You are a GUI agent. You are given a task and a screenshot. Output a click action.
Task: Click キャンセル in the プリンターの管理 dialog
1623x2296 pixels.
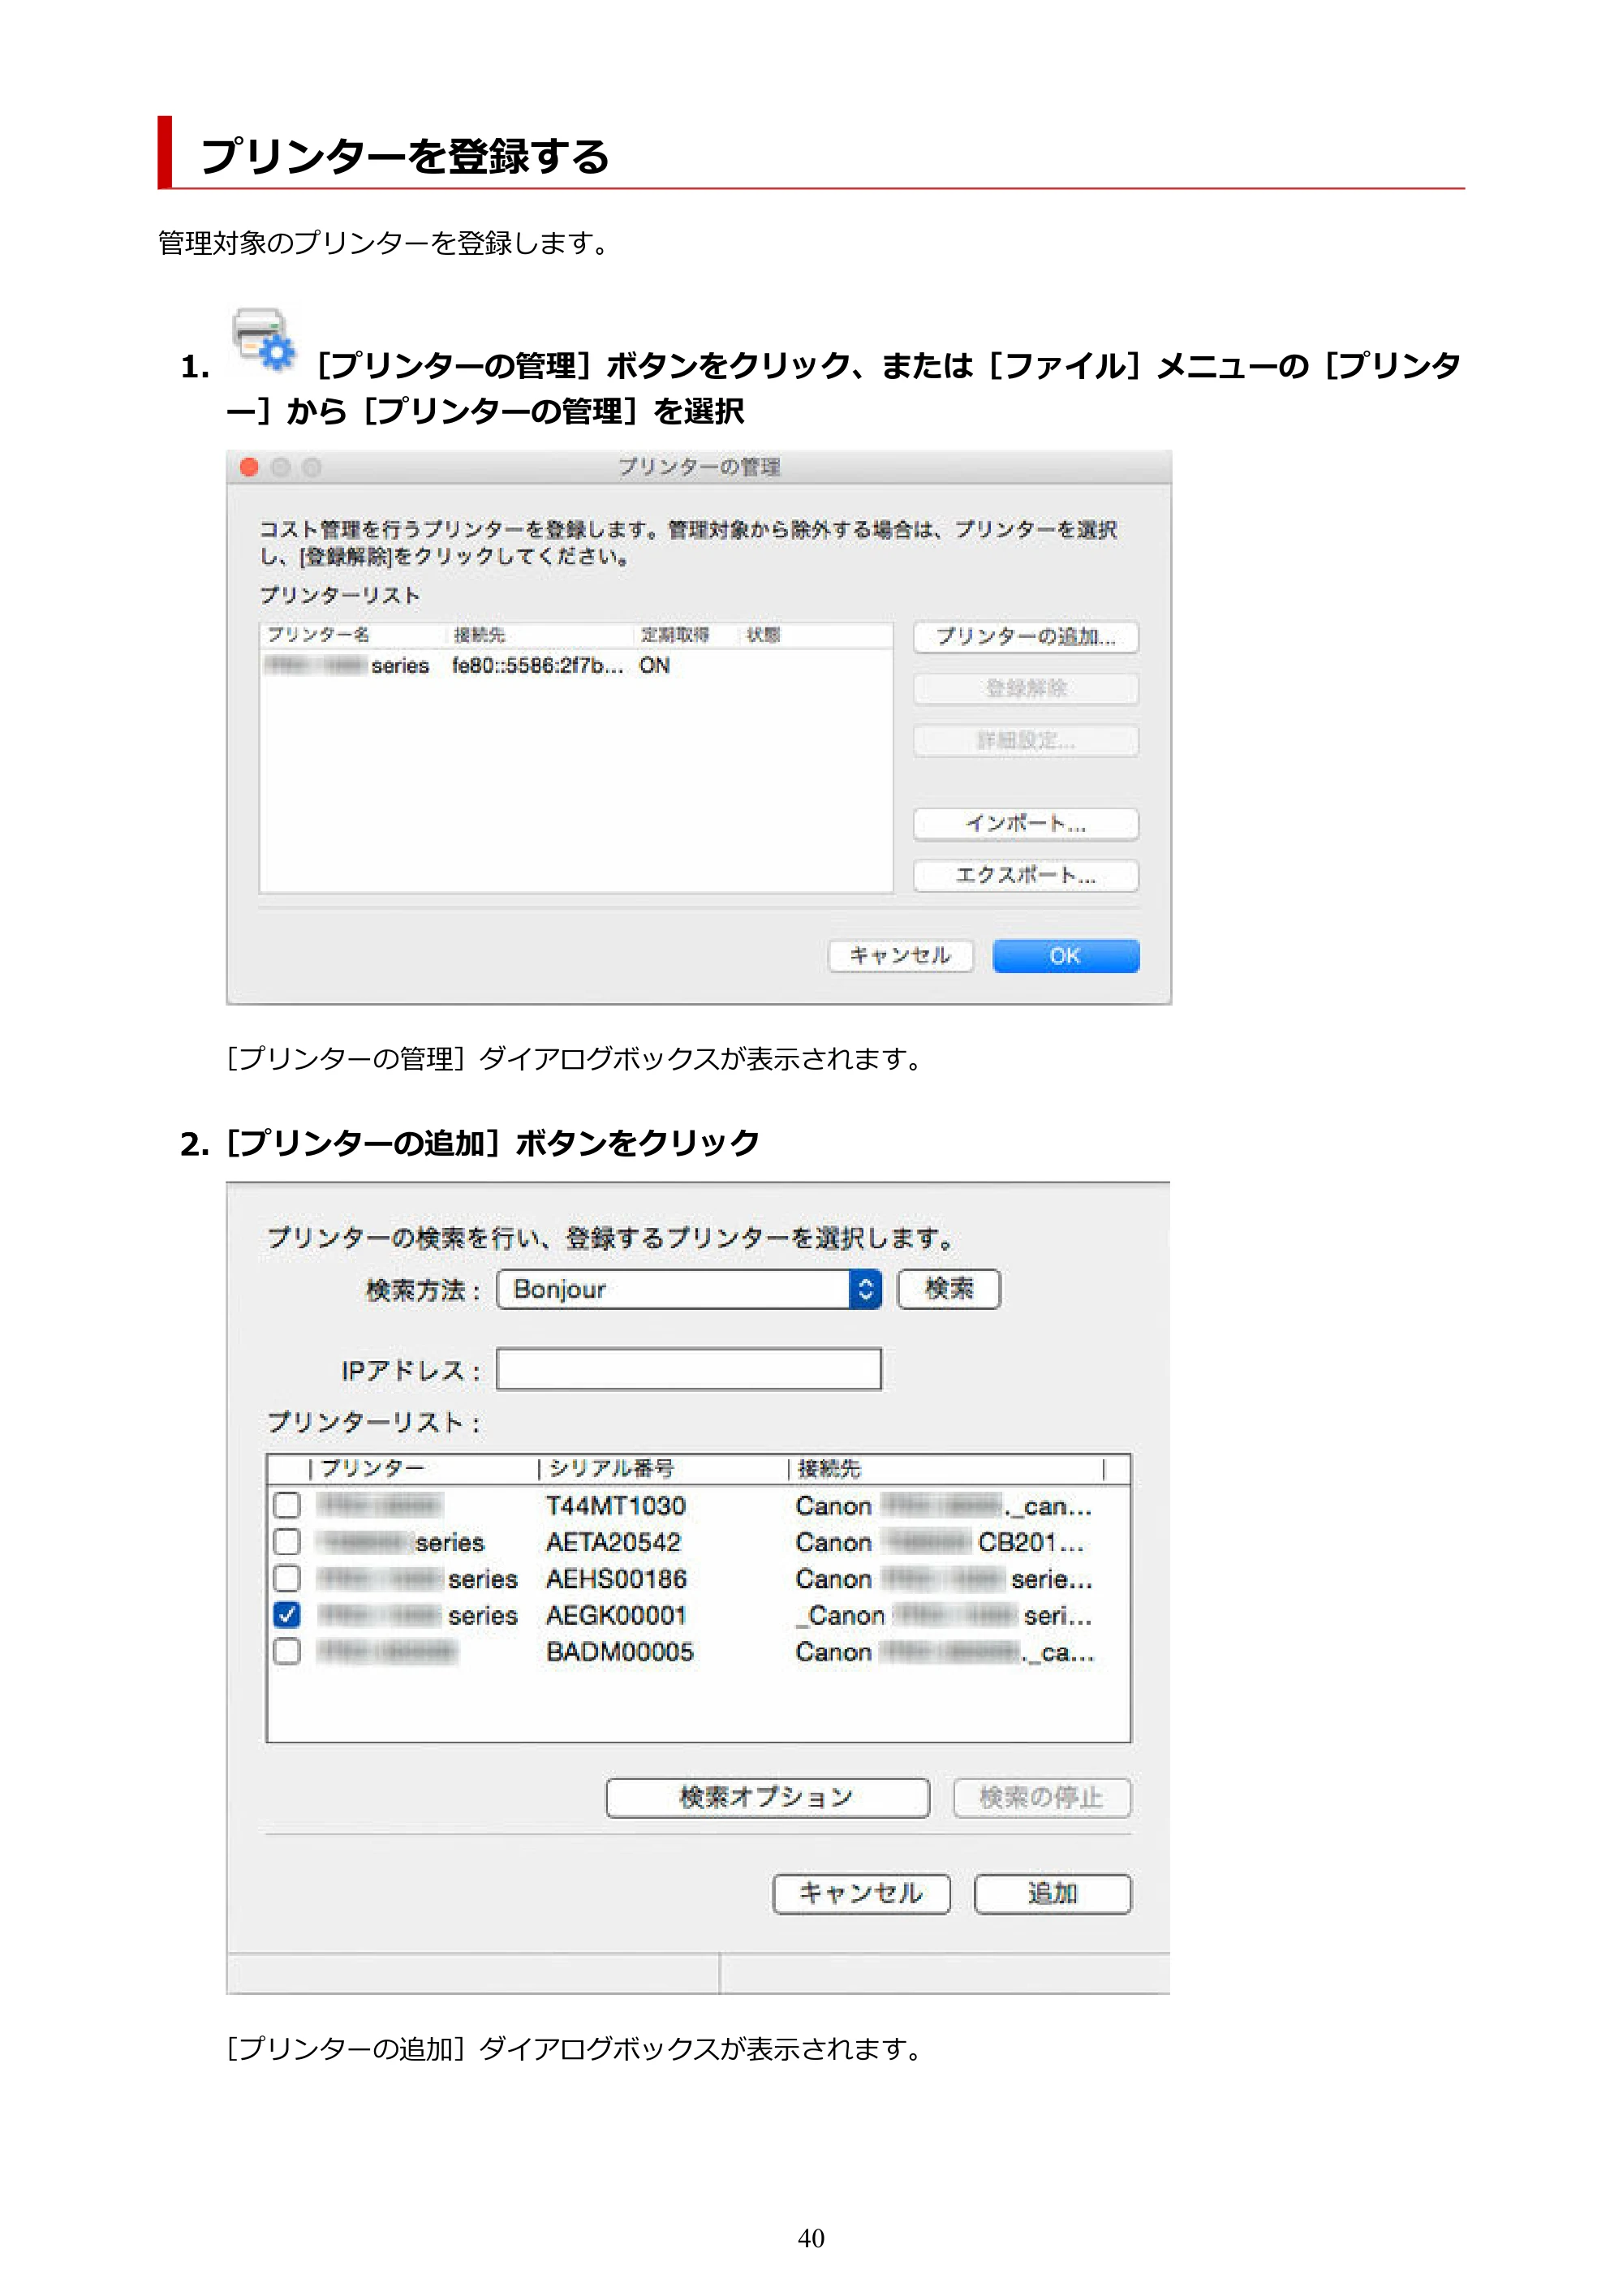(900, 956)
